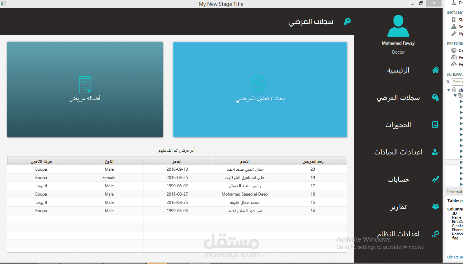
Task: Click the date 2016-08-27 cell
Action: (177, 194)
